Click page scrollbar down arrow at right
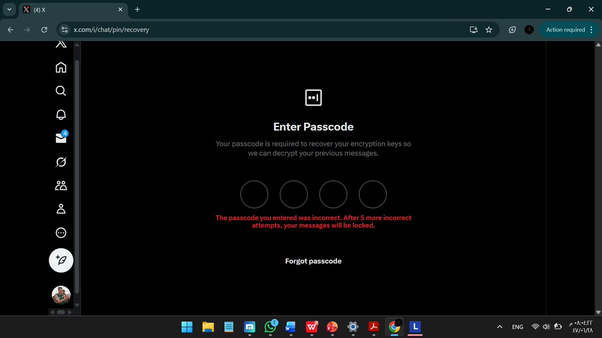The image size is (602, 338). coord(597,312)
